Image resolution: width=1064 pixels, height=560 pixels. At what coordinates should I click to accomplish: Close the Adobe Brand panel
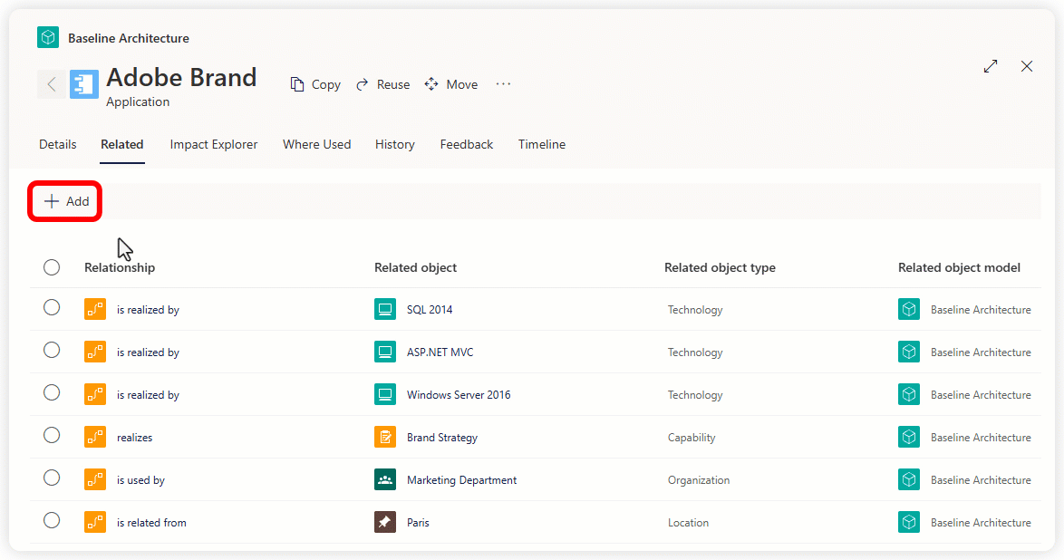pyautogui.click(x=1027, y=66)
